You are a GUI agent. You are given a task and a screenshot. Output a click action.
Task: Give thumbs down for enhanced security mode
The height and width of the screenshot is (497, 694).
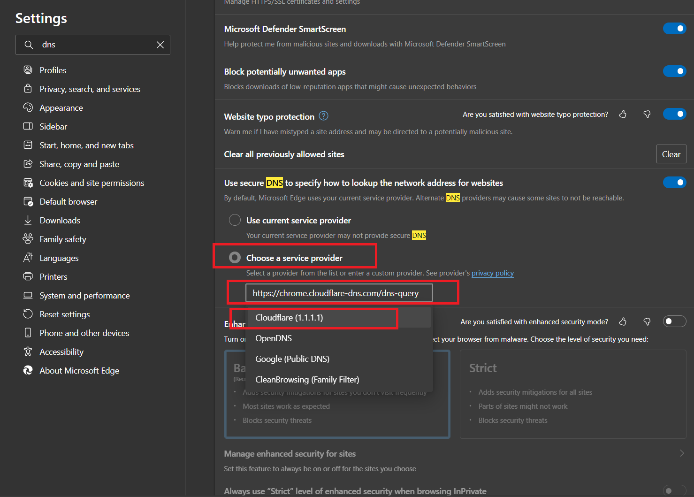(x=647, y=321)
